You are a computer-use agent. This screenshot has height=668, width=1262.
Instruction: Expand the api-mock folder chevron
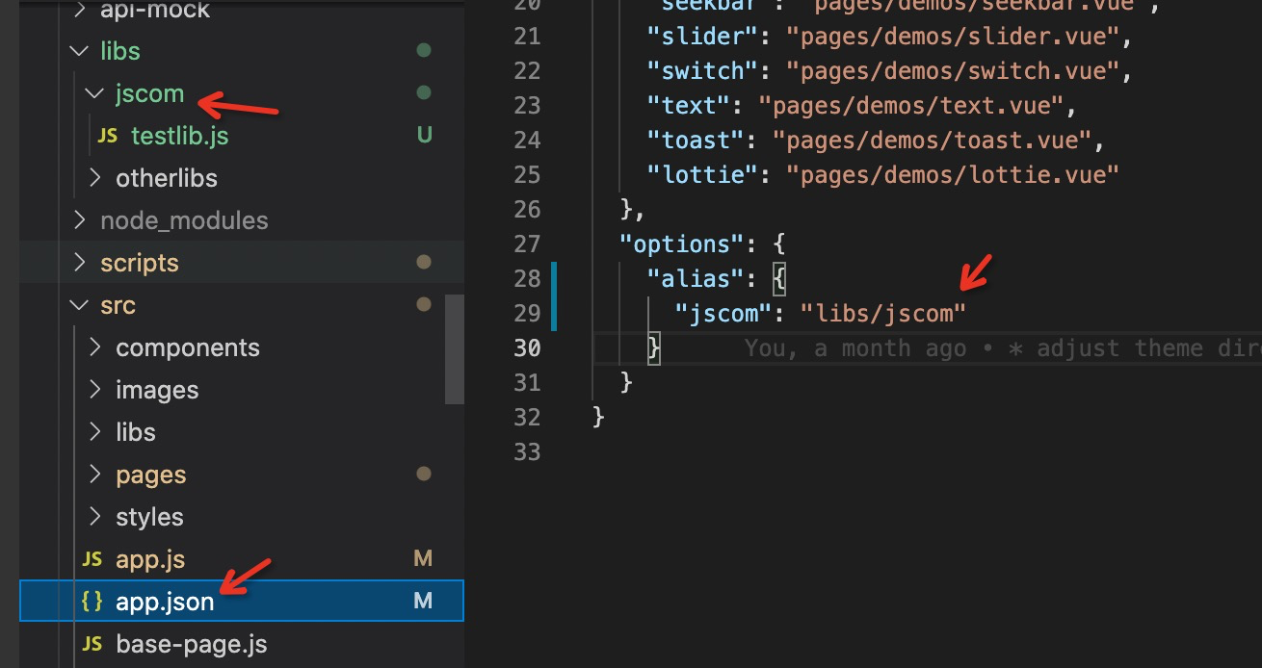tap(79, 10)
